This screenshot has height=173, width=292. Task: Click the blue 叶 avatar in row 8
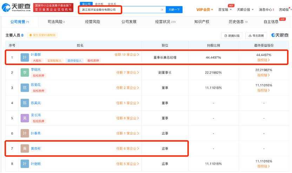[25, 164]
